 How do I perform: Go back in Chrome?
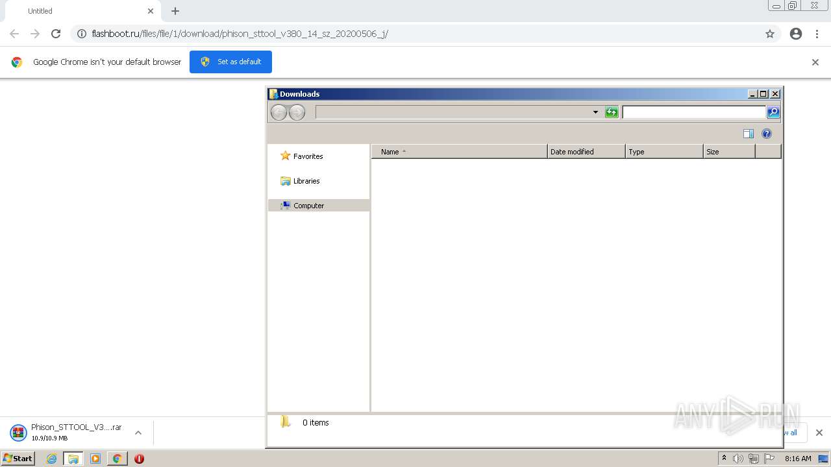[14, 34]
